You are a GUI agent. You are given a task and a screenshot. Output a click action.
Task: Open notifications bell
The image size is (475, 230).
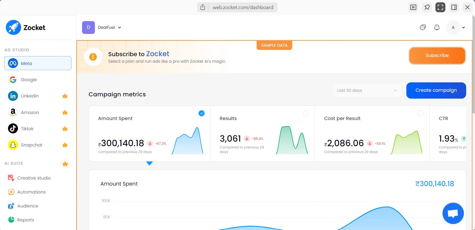(437, 27)
